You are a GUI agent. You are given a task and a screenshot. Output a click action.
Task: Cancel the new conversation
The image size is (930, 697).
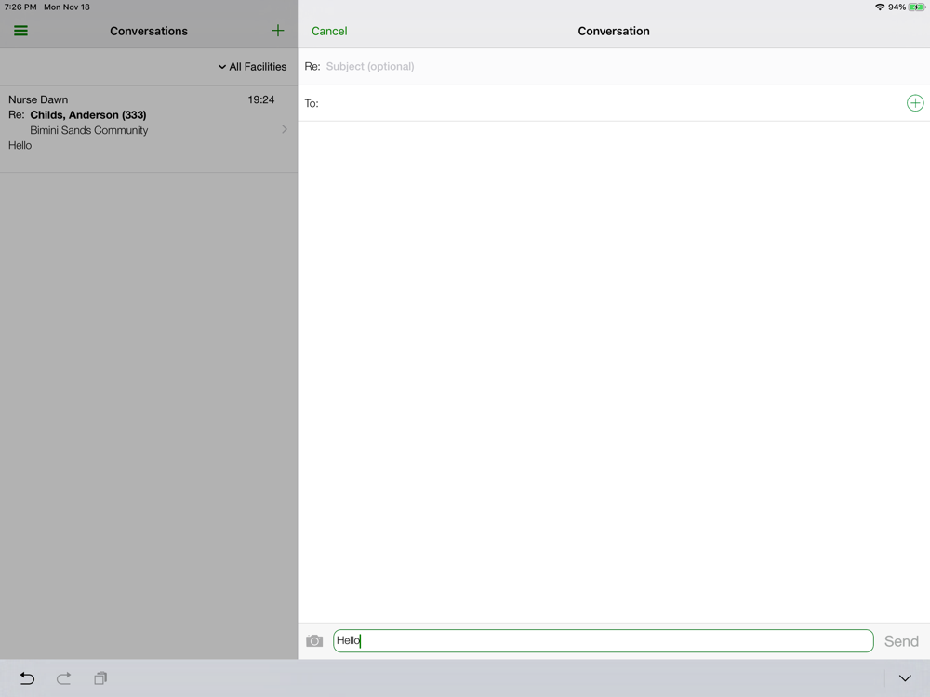coord(329,31)
